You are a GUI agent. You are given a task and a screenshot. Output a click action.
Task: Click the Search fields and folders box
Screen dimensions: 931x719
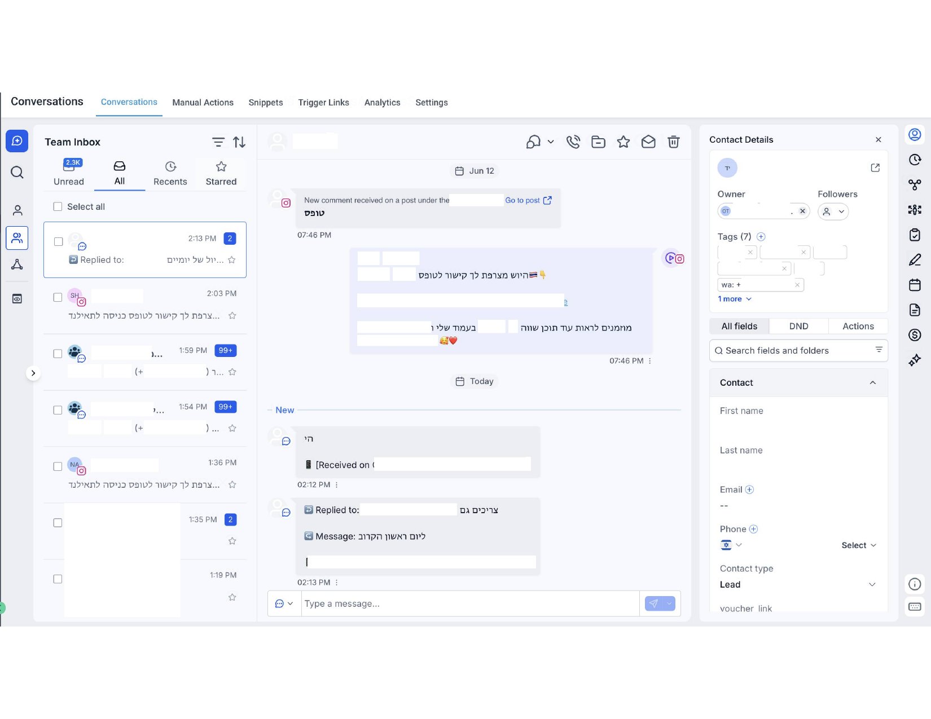798,351
